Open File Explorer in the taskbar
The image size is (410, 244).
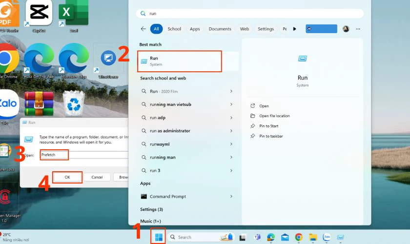click(x=313, y=237)
